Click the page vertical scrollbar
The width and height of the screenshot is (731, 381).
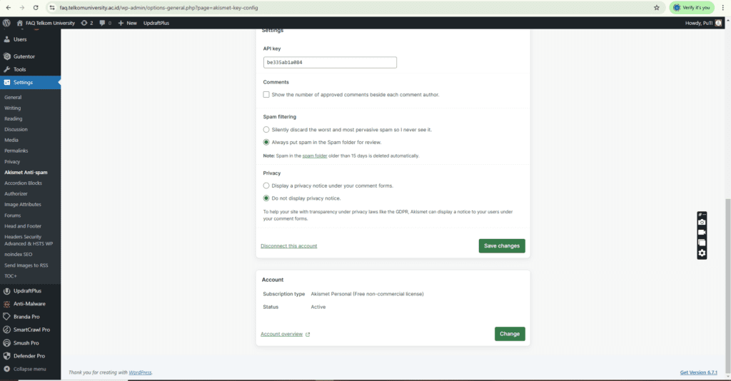click(x=727, y=286)
